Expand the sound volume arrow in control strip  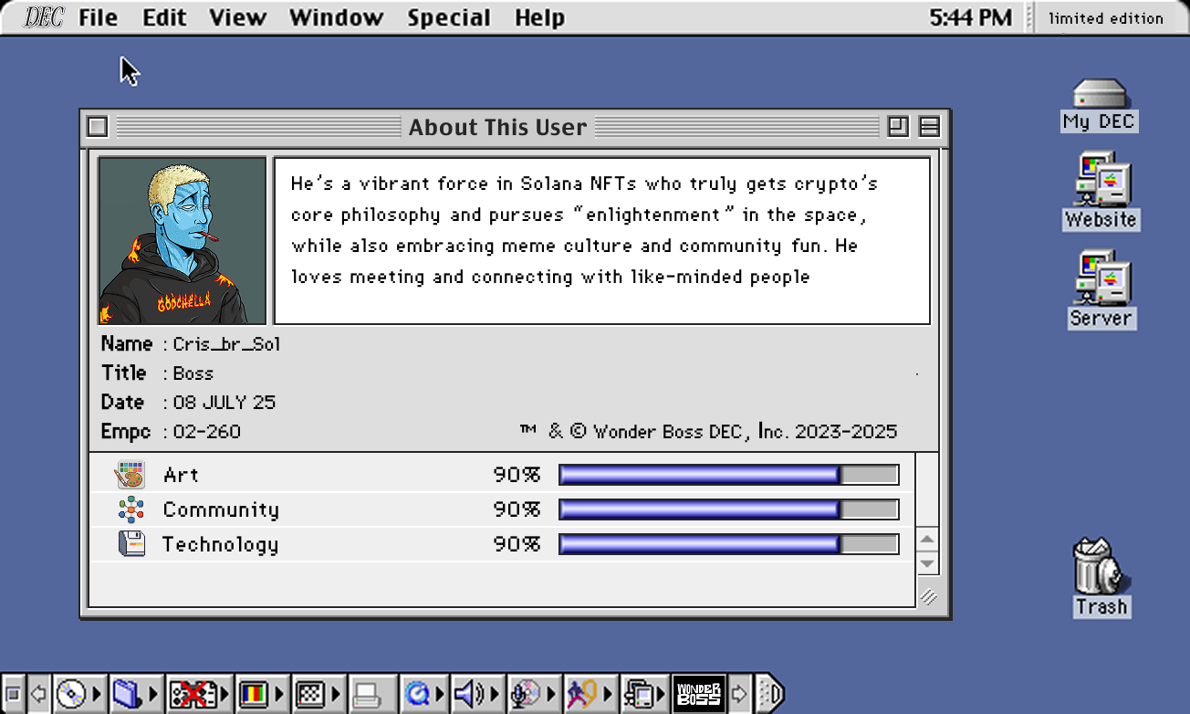[494, 695]
